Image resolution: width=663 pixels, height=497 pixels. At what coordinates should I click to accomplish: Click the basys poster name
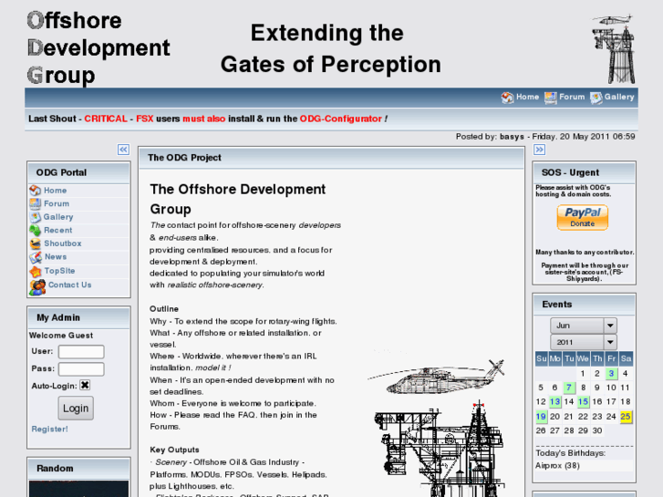pos(512,137)
